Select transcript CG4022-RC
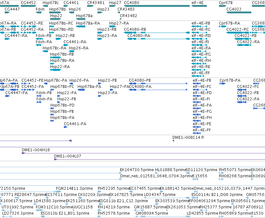 pos(238,29)
